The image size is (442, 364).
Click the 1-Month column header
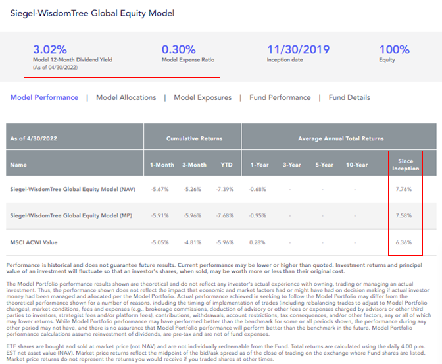162,165
